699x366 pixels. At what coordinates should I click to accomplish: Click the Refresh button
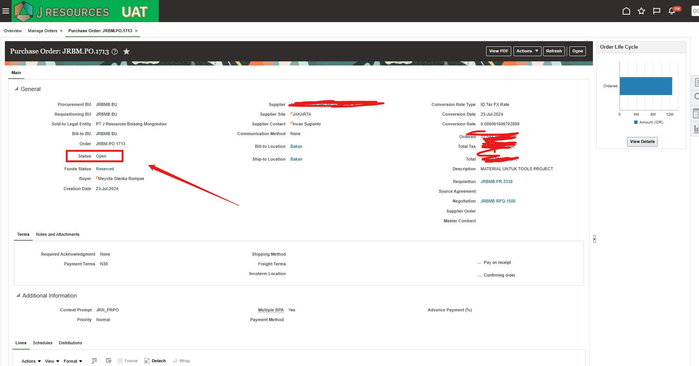tap(554, 51)
